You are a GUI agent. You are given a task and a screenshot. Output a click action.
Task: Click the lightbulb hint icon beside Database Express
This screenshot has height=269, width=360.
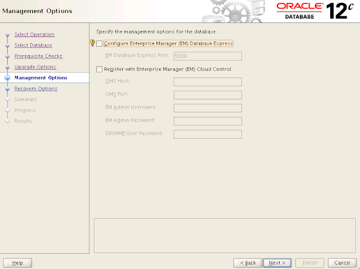92,43
